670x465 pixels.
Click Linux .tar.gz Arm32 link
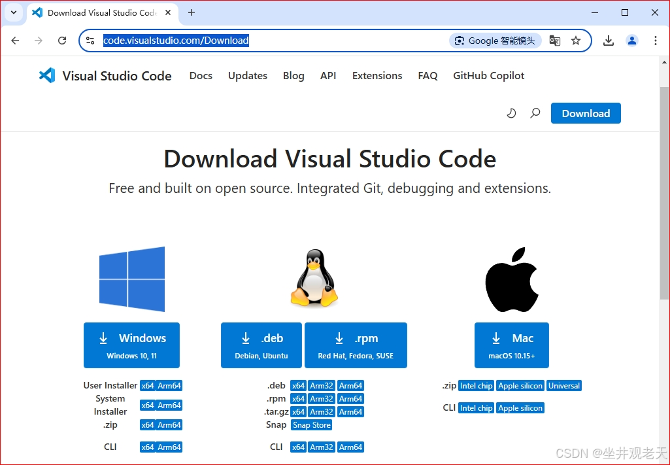pyautogui.click(x=322, y=411)
